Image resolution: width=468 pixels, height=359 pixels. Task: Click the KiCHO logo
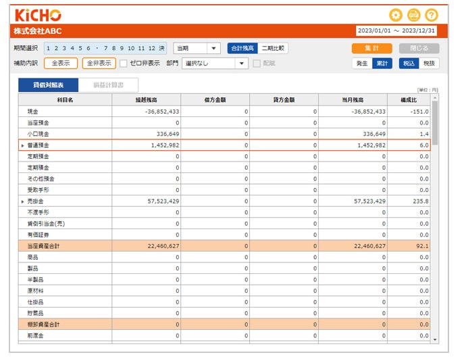coord(38,15)
